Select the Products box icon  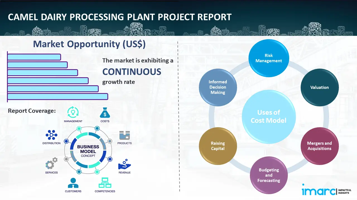tap(124, 135)
